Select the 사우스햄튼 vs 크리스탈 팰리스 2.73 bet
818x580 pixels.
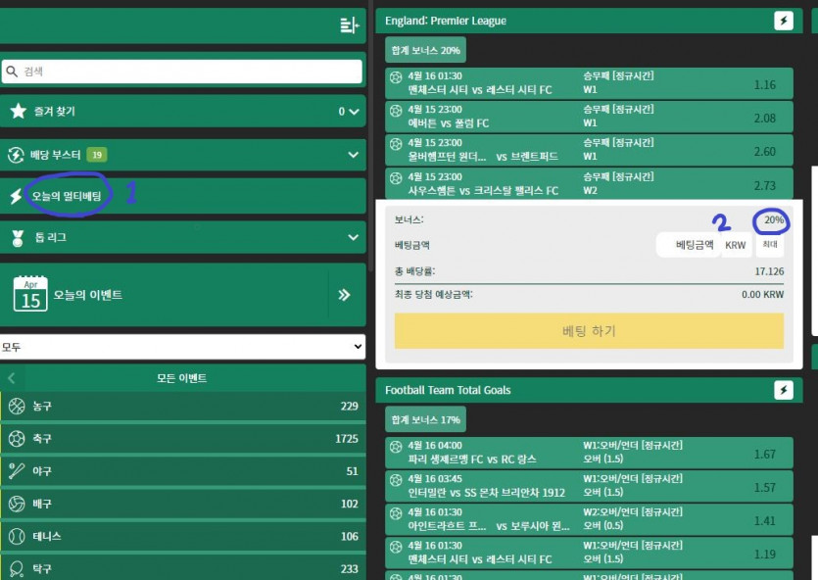point(589,183)
